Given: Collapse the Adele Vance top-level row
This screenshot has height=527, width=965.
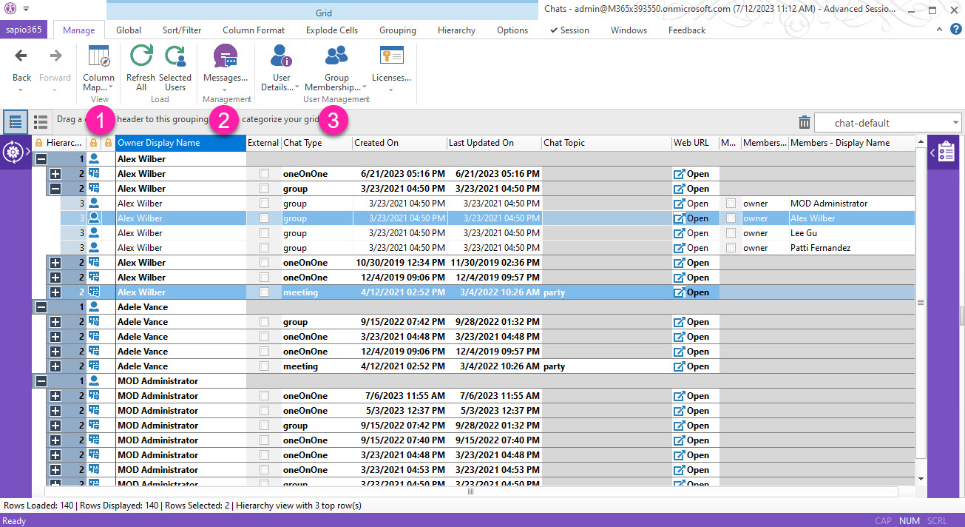Looking at the screenshot, I should tap(41, 307).
